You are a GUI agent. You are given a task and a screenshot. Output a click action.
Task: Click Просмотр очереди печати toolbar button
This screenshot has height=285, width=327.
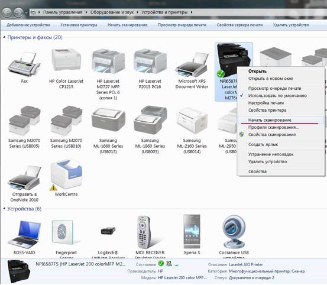pyautogui.click(x=182, y=25)
